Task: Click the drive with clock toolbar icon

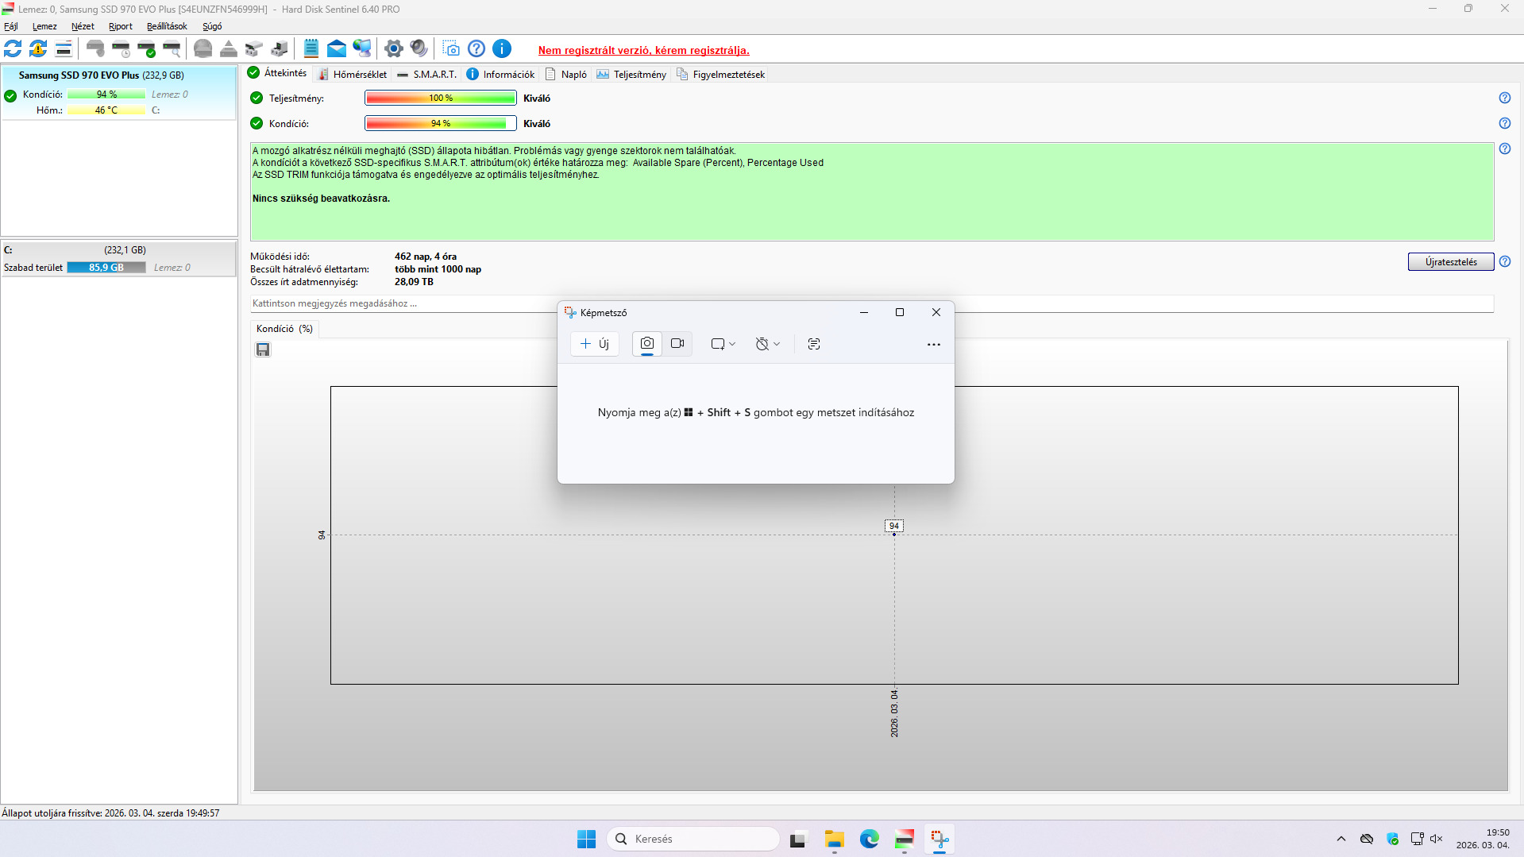Action: coord(121,49)
